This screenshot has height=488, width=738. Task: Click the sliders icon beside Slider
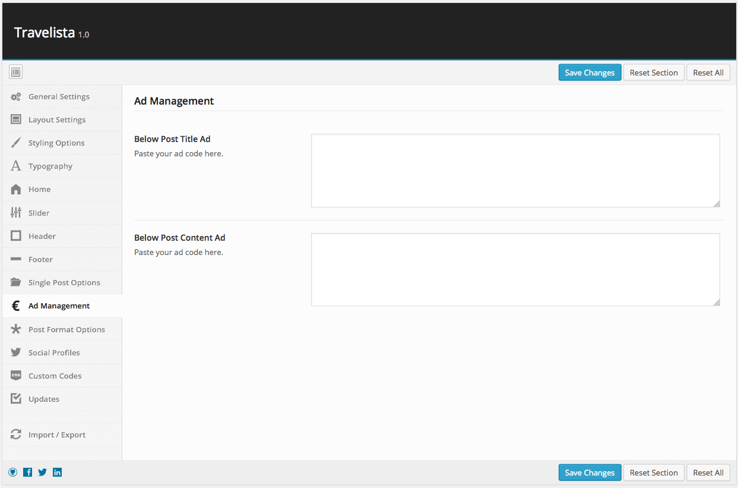click(x=16, y=213)
